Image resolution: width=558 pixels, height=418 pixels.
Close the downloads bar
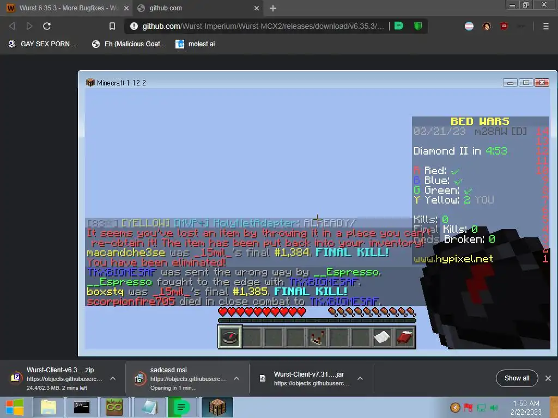click(548, 379)
